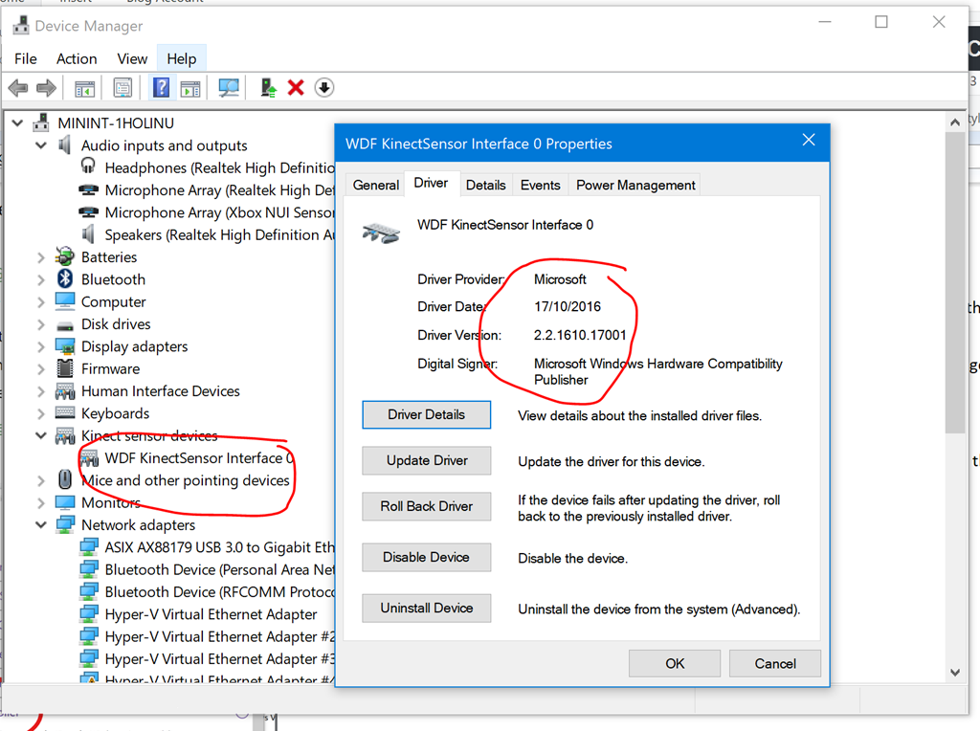Open the File menu

click(26, 58)
